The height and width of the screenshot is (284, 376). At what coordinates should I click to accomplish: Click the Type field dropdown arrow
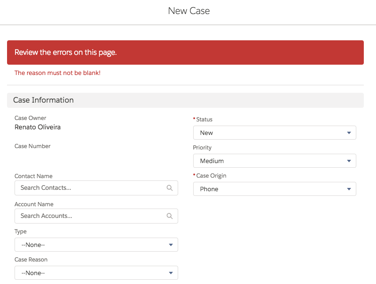171,244
